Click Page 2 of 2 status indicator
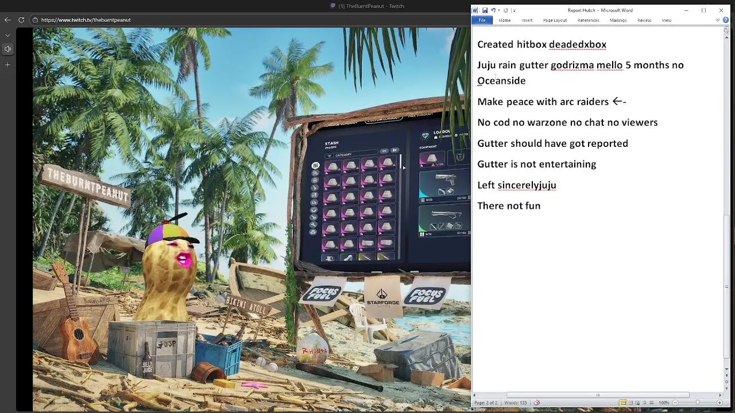This screenshot has width=735, height=413. click(x=486, y=403)
